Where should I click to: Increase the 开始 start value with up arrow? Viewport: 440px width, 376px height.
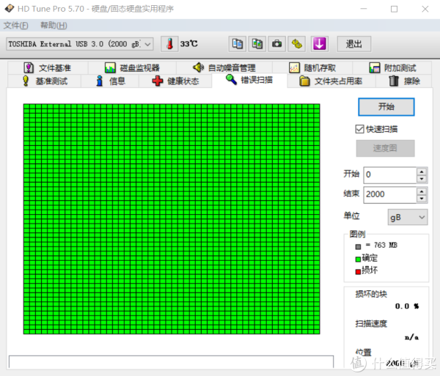coord(422,172)
